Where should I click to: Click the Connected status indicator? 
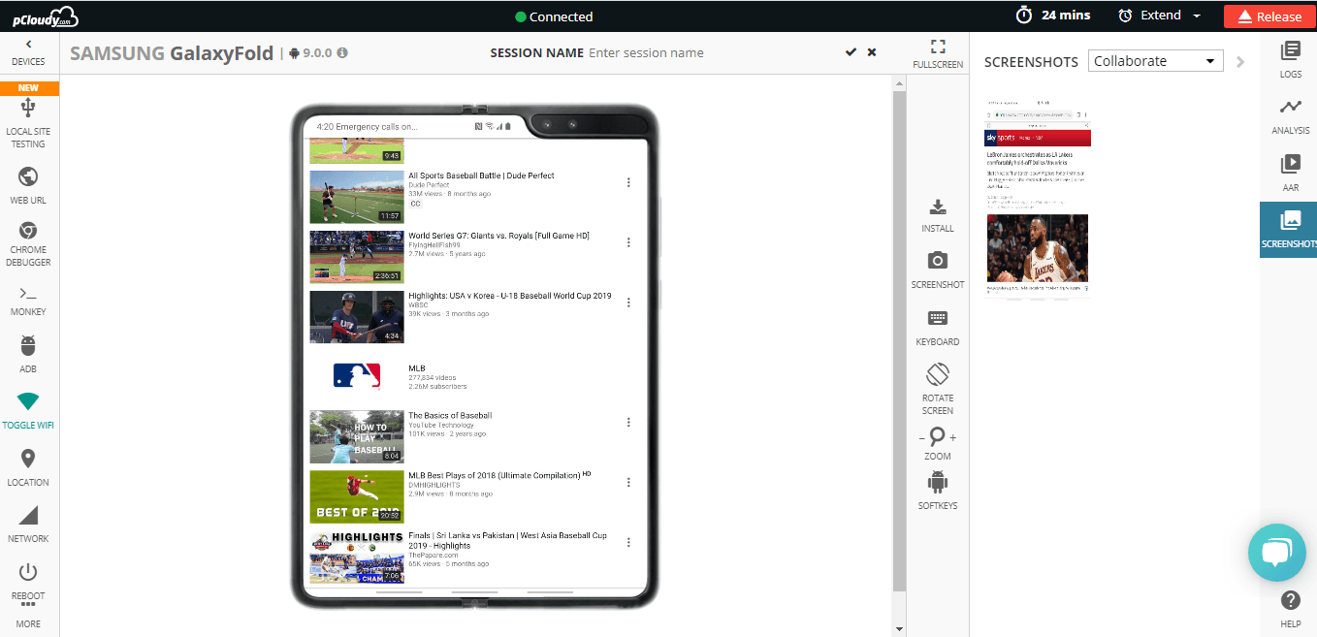coord(554,16)
